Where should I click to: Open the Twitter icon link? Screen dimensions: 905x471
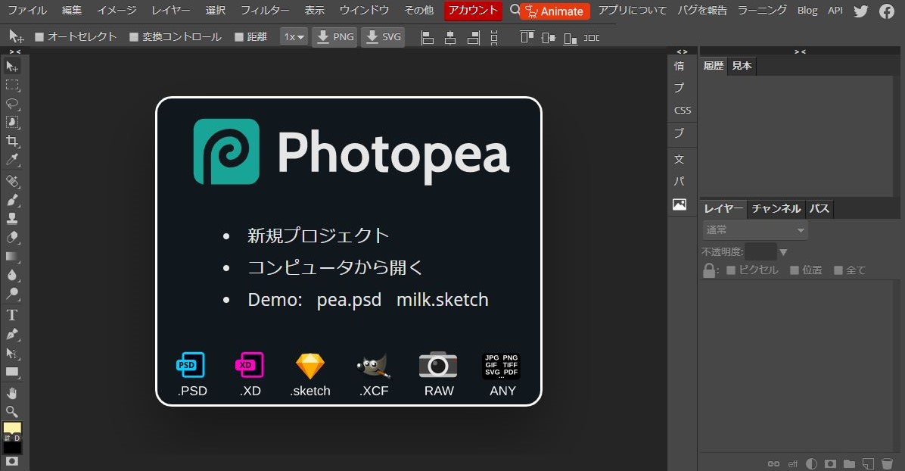pyautogui.click(x=860, y=11)
